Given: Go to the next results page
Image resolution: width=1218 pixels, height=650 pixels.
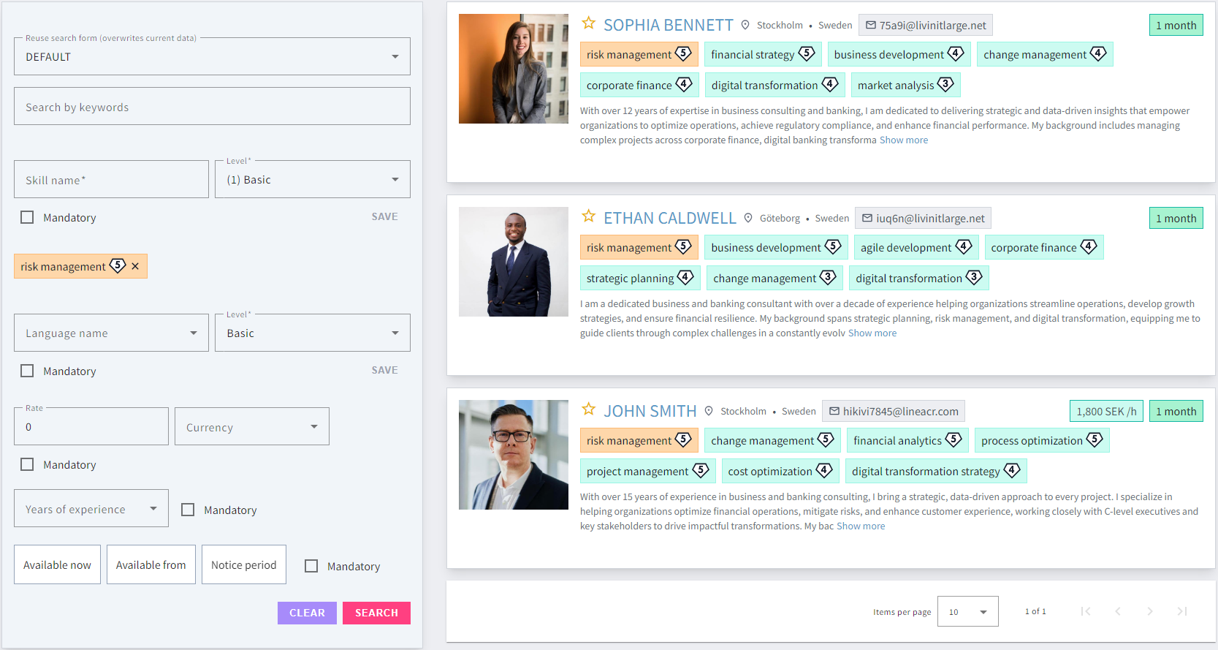Looking at the screenshot, I should tap(1149, 611).
